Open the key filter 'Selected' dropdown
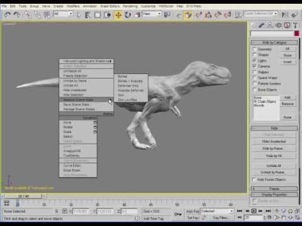The width and height of the screenshot is (302, 226). point(217,211)
